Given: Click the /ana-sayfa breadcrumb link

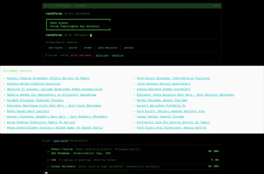Looking at the screenshot, I should pos(60,141).
